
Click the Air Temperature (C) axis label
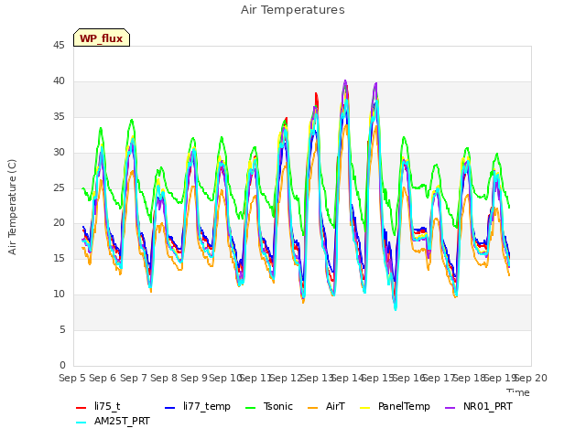[12, 207]
